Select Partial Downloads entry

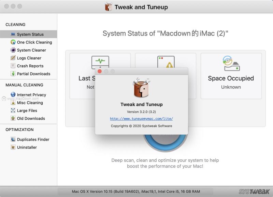click(28, 74)
